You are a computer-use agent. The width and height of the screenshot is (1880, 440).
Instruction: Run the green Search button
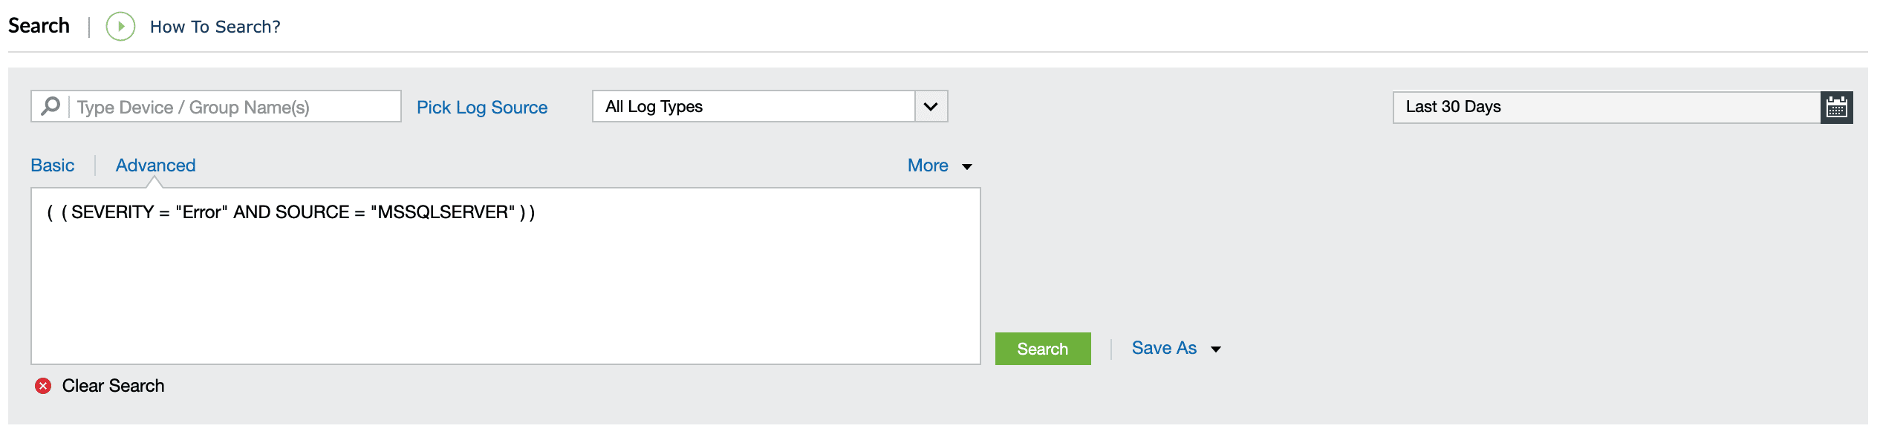point(1042,348)
